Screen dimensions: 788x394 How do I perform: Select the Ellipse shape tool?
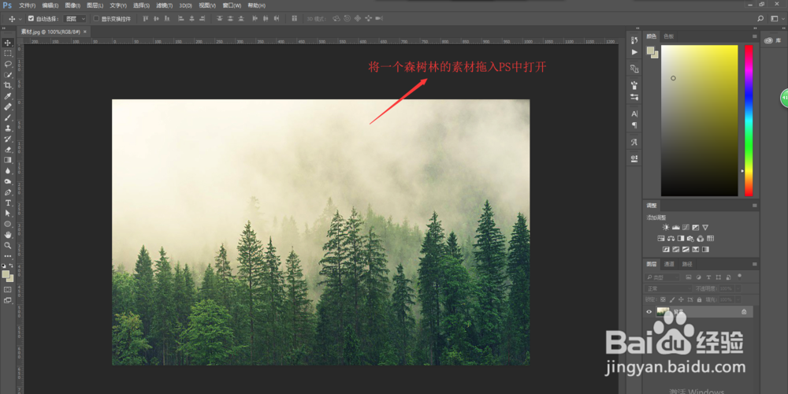click(8, 224)
